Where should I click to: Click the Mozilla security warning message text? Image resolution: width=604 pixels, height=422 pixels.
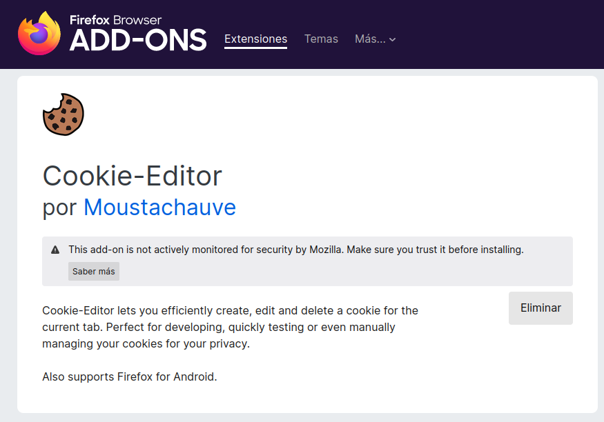click(296, 250)
